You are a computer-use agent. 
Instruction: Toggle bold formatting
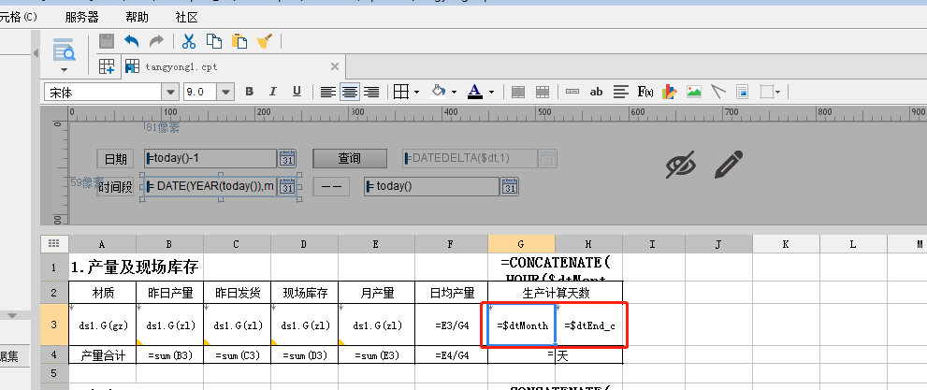pyautogui.click(x=250, y=92)
